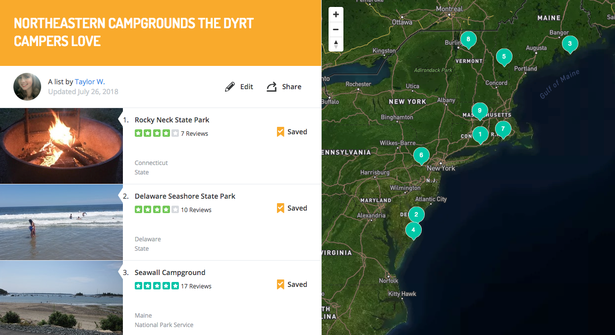
Task: Click five-star rating for Seawall Campground
Action: (157, 286)
